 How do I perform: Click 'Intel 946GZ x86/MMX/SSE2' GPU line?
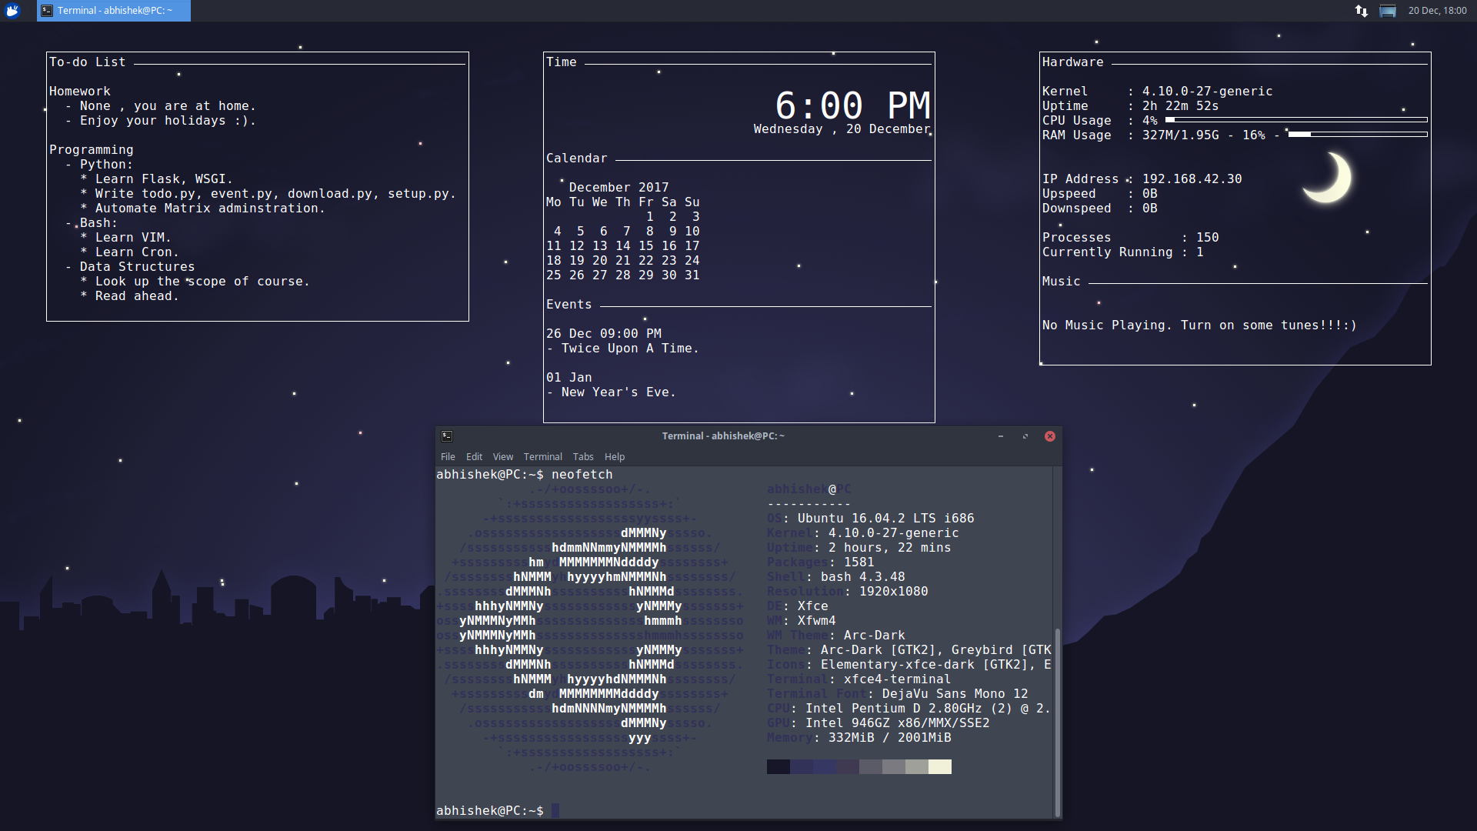pyautogui.click(x=898, y=723)
